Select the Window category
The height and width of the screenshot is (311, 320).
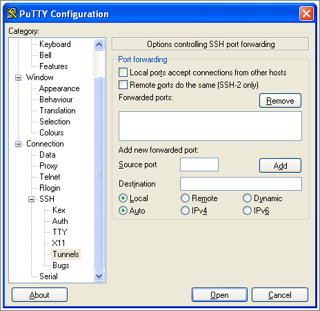tap(40, 77)
